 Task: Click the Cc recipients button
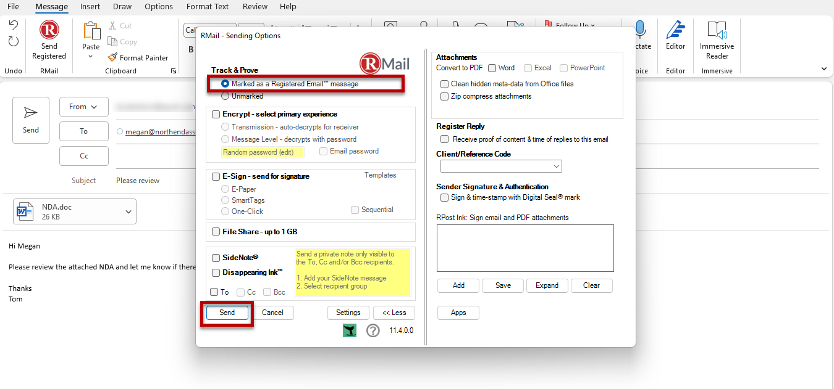84,156
